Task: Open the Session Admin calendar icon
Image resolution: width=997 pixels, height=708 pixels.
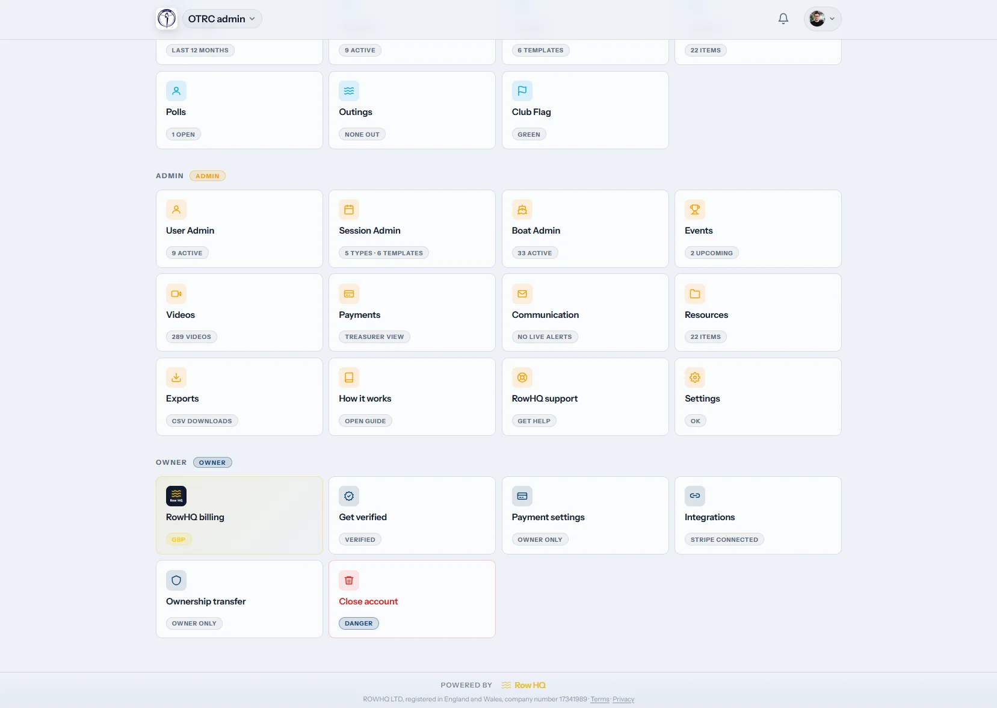Action: click(349, 210)
